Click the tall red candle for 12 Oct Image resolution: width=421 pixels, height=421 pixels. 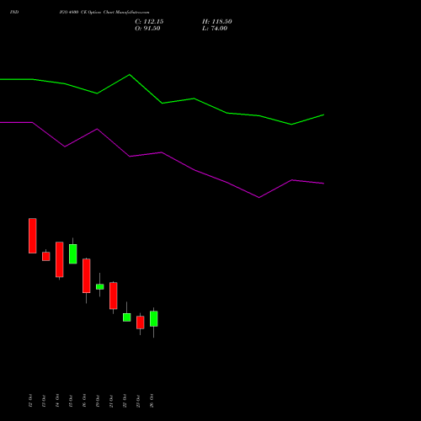33,236
